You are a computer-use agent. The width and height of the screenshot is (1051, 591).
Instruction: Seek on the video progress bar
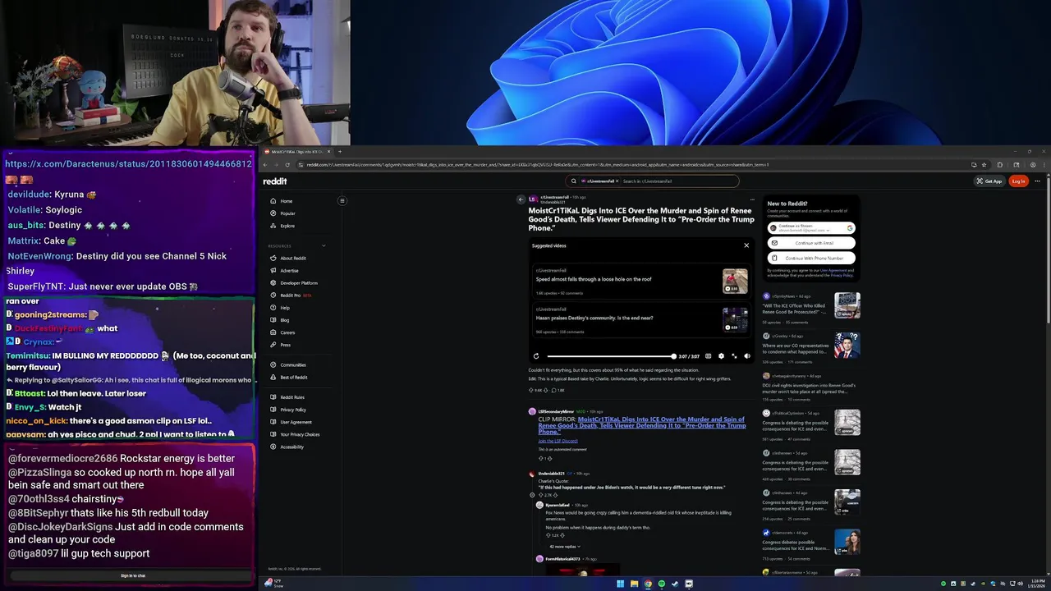pos(611,356)
